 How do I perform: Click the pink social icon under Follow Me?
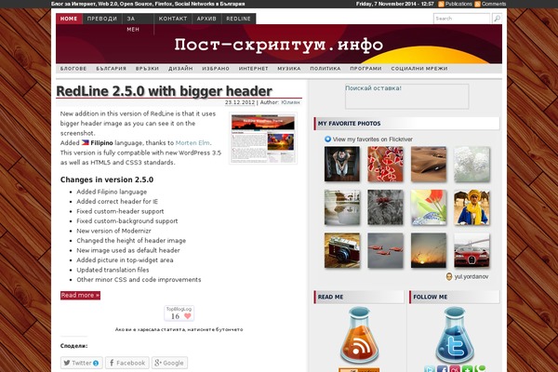pos(455,369)
